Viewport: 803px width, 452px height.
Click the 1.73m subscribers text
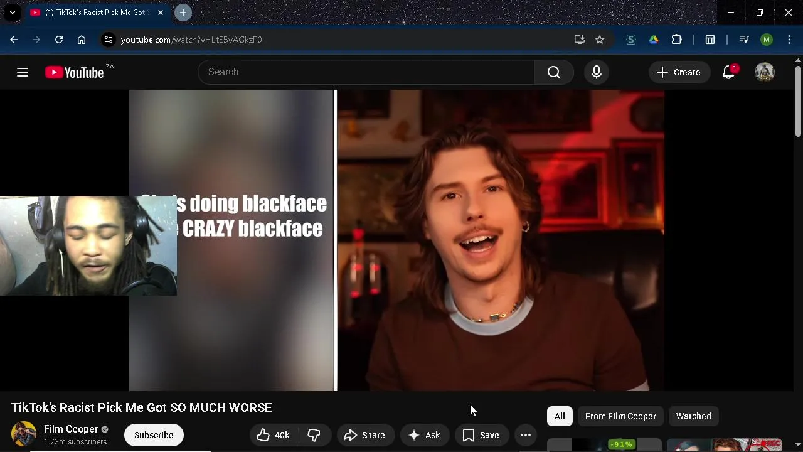(x=75, y=442)
